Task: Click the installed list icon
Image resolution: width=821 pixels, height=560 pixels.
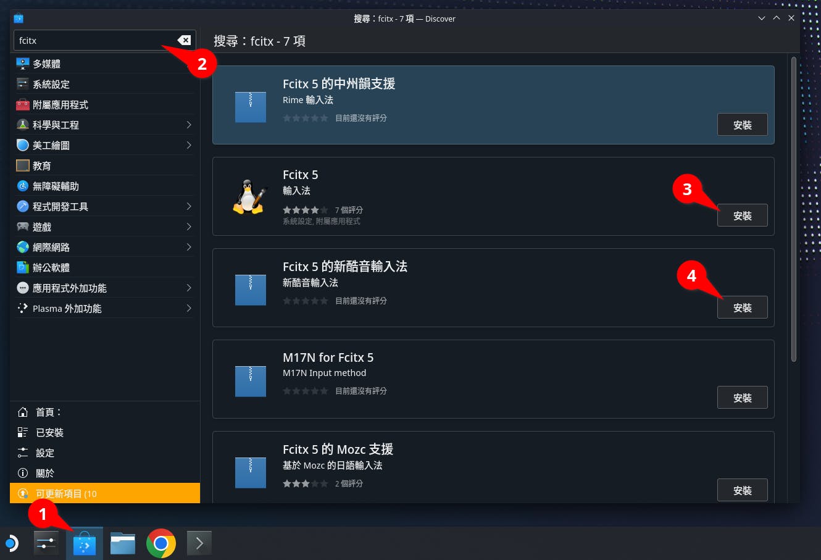Action: point(23,432)
